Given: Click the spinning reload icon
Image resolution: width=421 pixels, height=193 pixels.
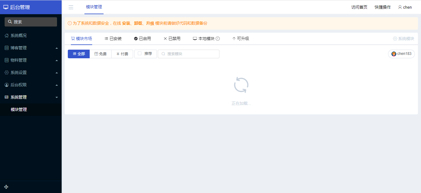Looking at the screenshot, I should point(241,85).
